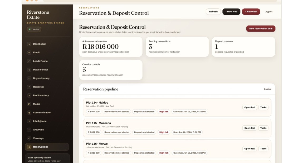Click the Intelligence sparkle icon
Image resolution: width=303 pixels, height=163 pixels.
pos(29,121)
